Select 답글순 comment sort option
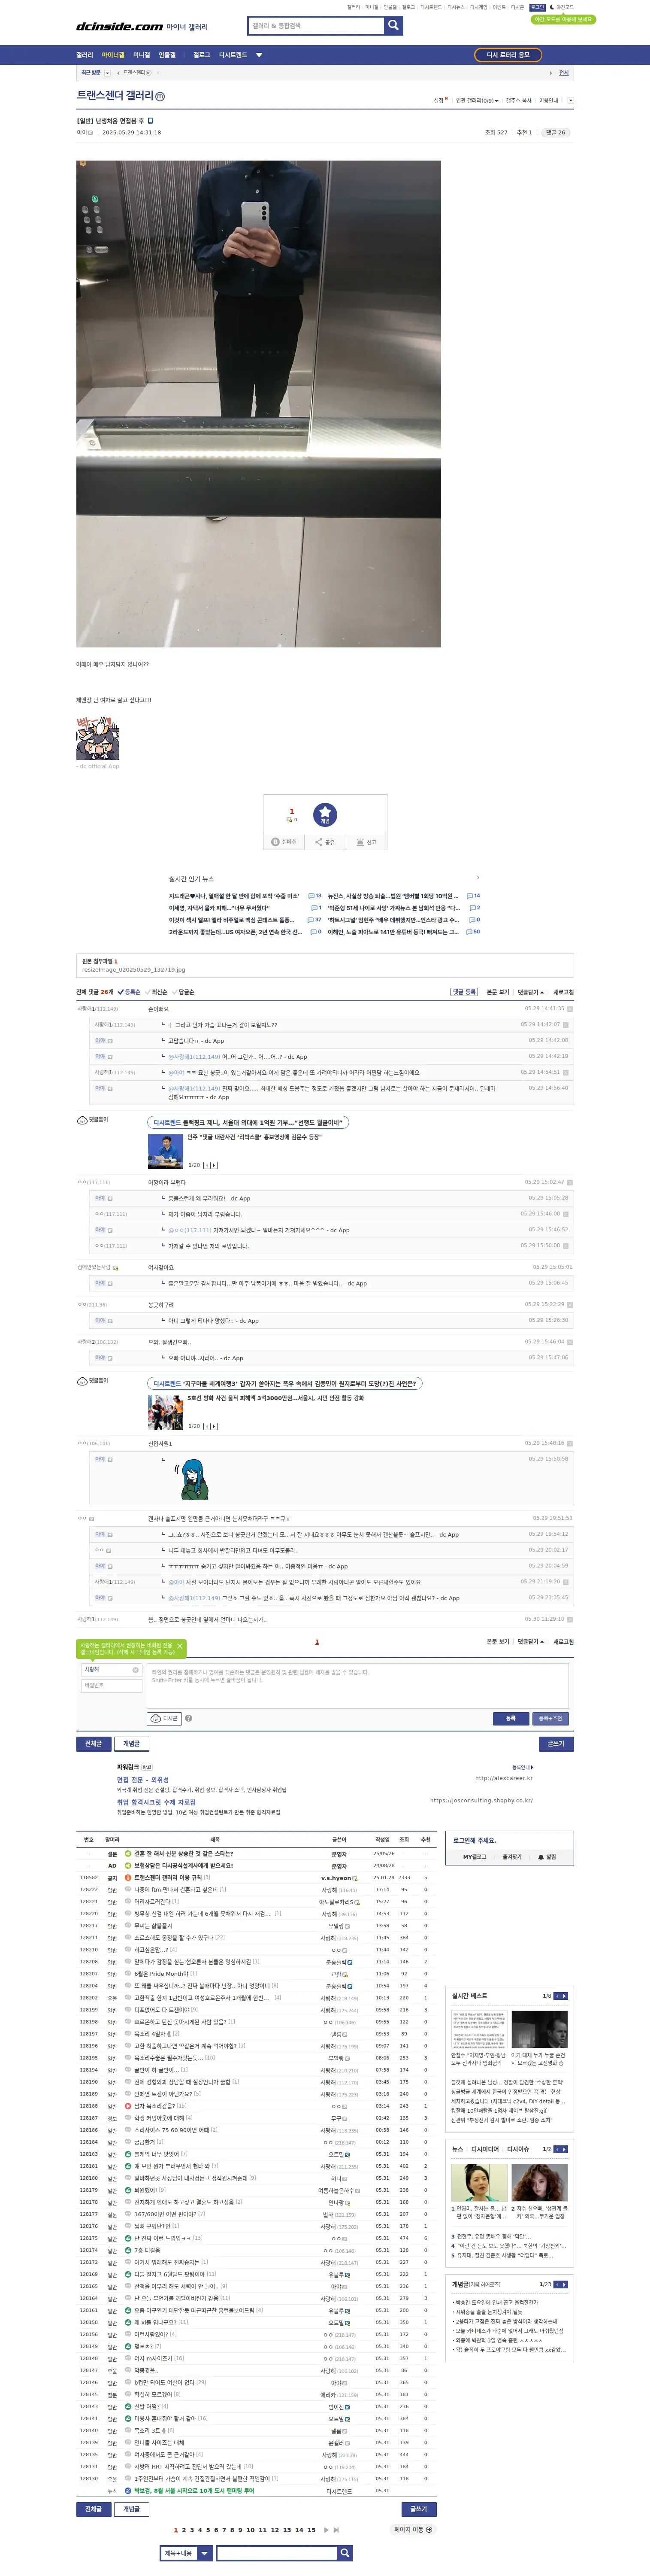 pos(184,992)
